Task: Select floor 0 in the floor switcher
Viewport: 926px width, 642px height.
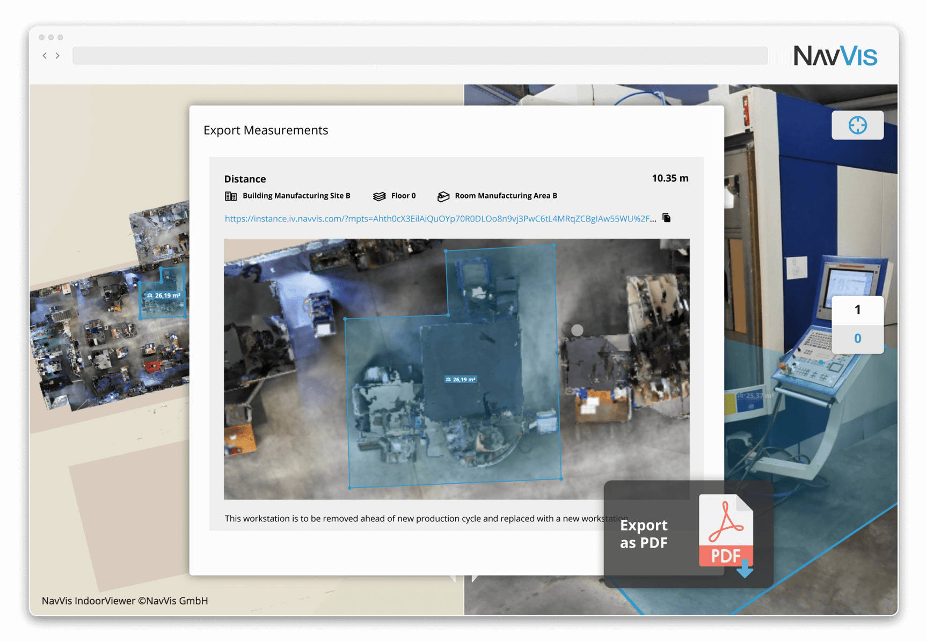Action: [857, 338]
